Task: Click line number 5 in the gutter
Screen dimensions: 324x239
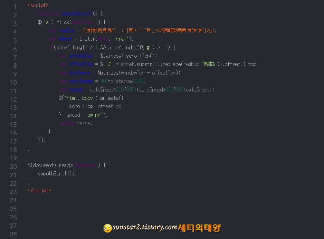Action: tap(15, 40)
